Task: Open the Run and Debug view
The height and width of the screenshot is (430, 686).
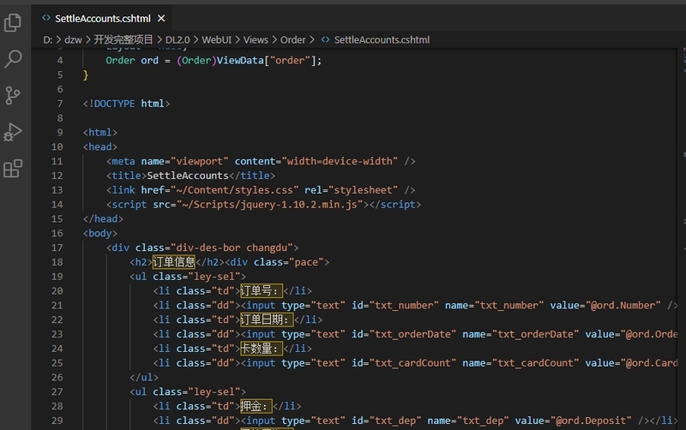Action: pyautogui.click(x=14, y=133)
